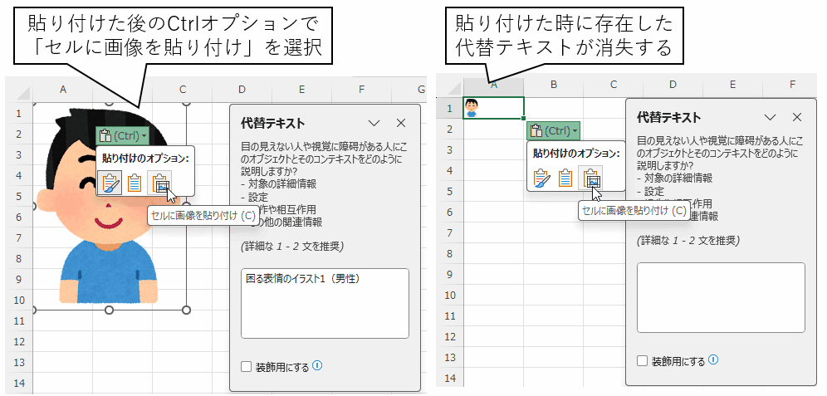Select row 14 header in left sheet
Image resolution: width=827 pixels, height=396 pixels.
pos(19,383)
